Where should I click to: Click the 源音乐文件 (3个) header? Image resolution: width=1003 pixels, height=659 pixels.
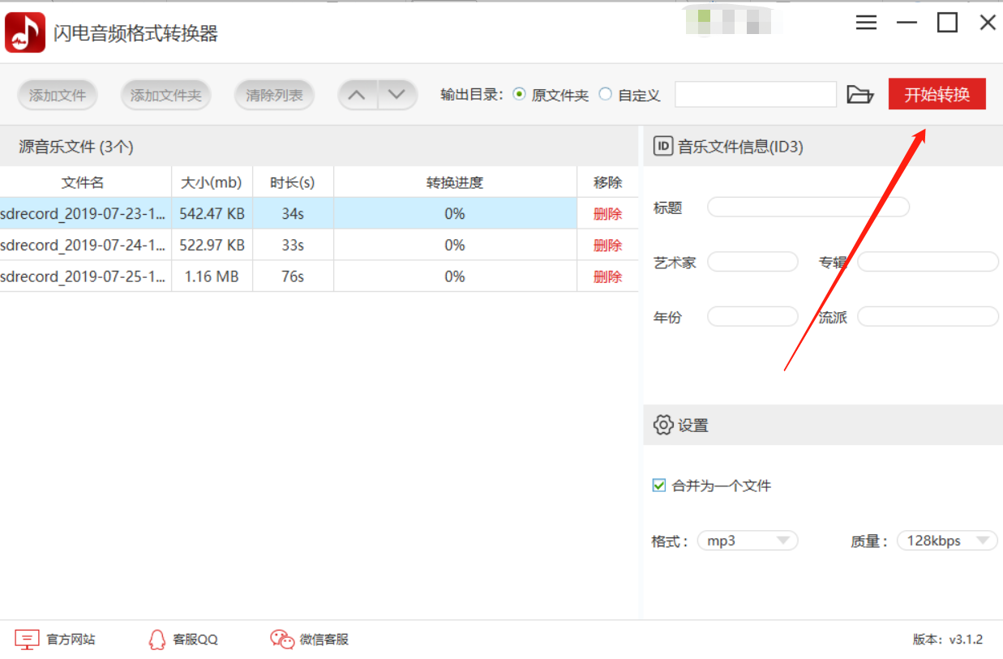76,147
